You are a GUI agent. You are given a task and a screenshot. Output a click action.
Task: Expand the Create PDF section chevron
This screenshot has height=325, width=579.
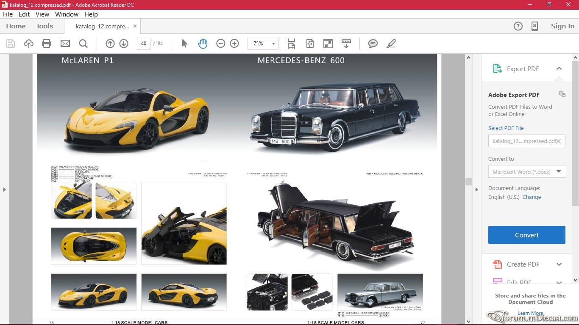559,264
